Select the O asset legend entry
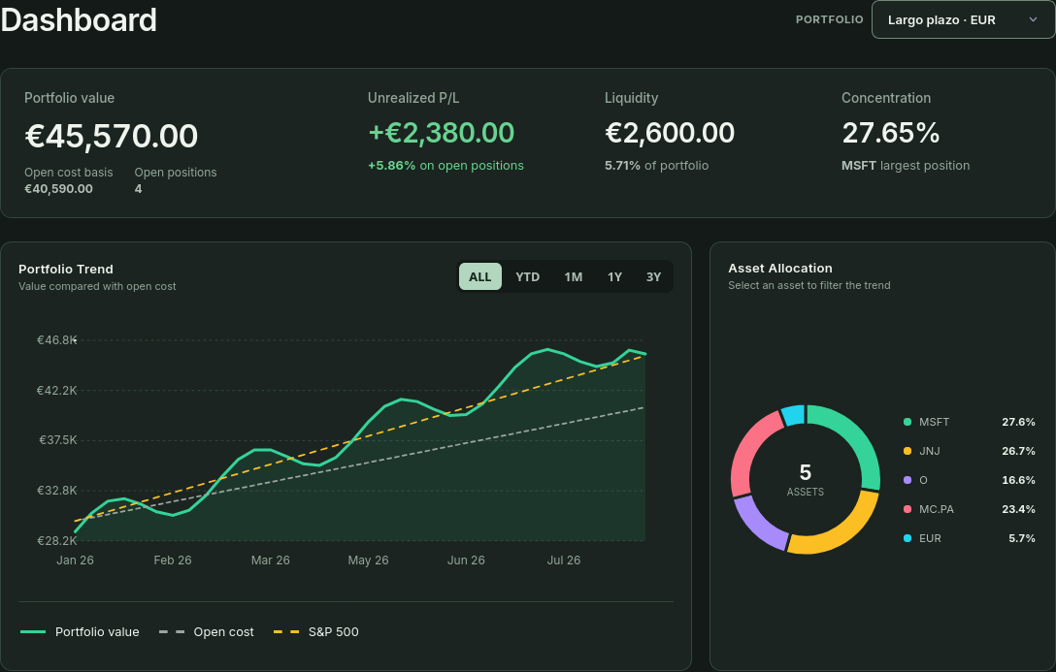1056x672 pixels. point(969,480)
